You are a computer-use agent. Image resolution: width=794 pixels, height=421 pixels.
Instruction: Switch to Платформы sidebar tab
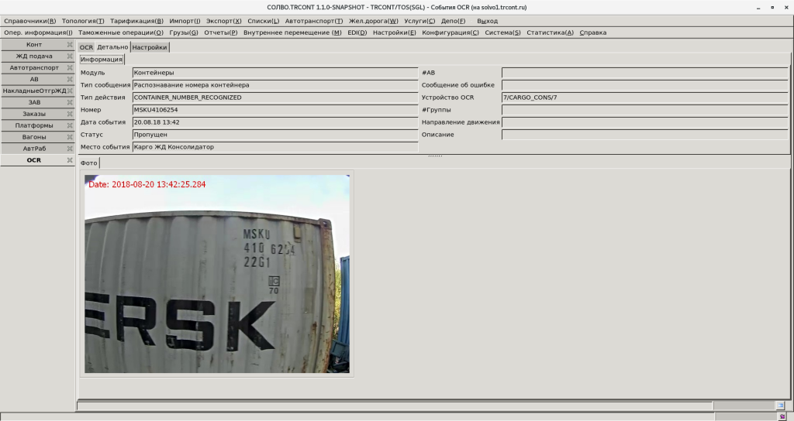coord(34,125)
